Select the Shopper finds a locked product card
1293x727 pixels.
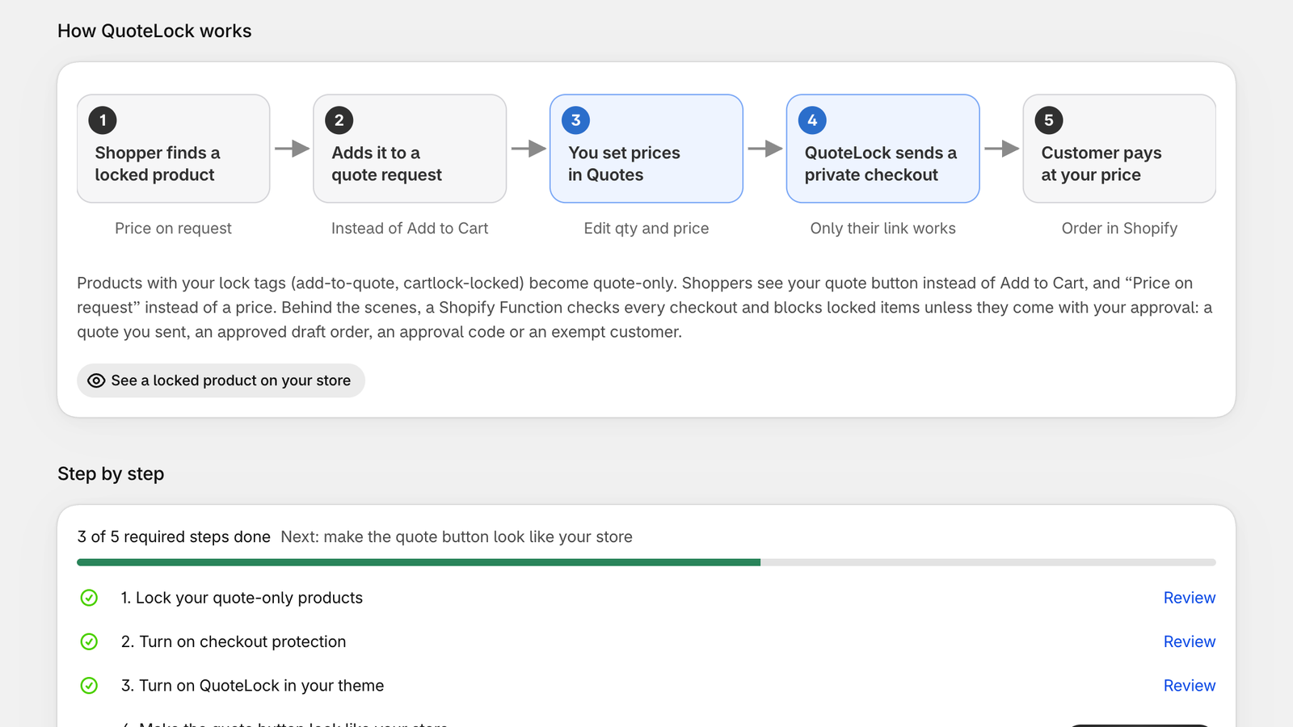(173, 149)
